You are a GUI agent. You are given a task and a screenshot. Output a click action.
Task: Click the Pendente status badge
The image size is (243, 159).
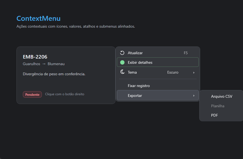32,94
